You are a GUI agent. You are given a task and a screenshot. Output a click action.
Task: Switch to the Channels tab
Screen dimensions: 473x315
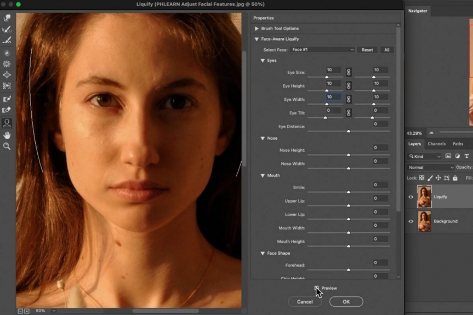pyautogui.click(x=436, y=144)
